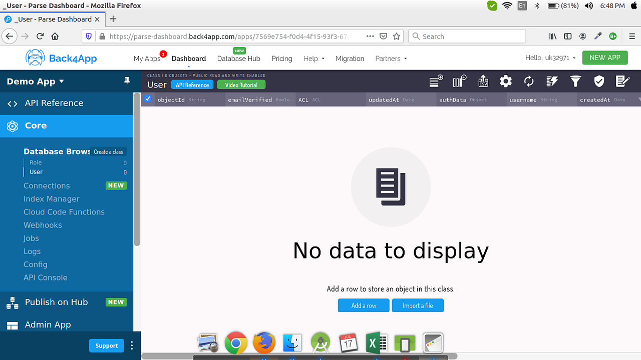Click the Back4App logo
This screenshot has height=360, width=641.
point(61,58)
